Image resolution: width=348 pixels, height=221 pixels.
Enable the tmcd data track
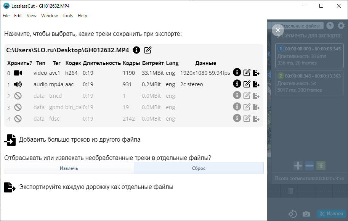[x=18, y=96]
